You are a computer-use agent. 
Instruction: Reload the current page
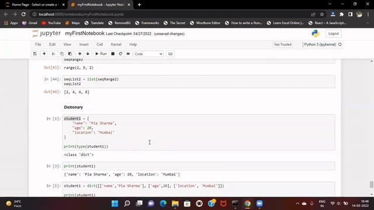(23, 14)
